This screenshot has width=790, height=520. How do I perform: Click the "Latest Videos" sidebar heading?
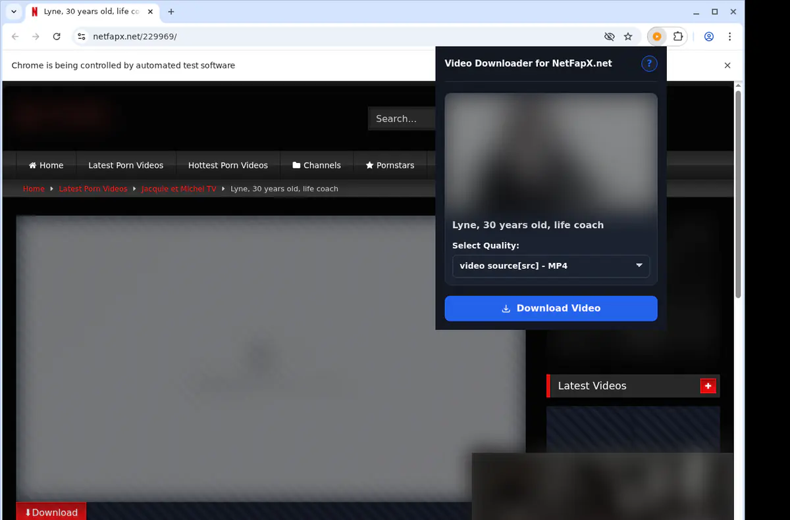coord(592,386)
